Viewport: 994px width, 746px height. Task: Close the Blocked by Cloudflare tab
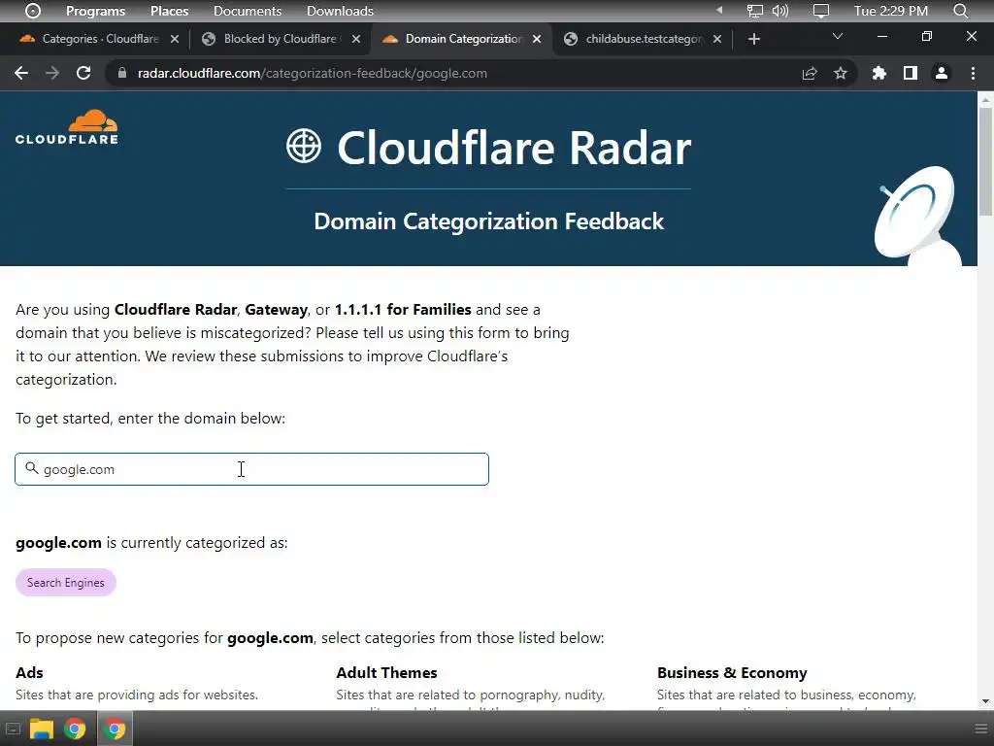point(356,39)
